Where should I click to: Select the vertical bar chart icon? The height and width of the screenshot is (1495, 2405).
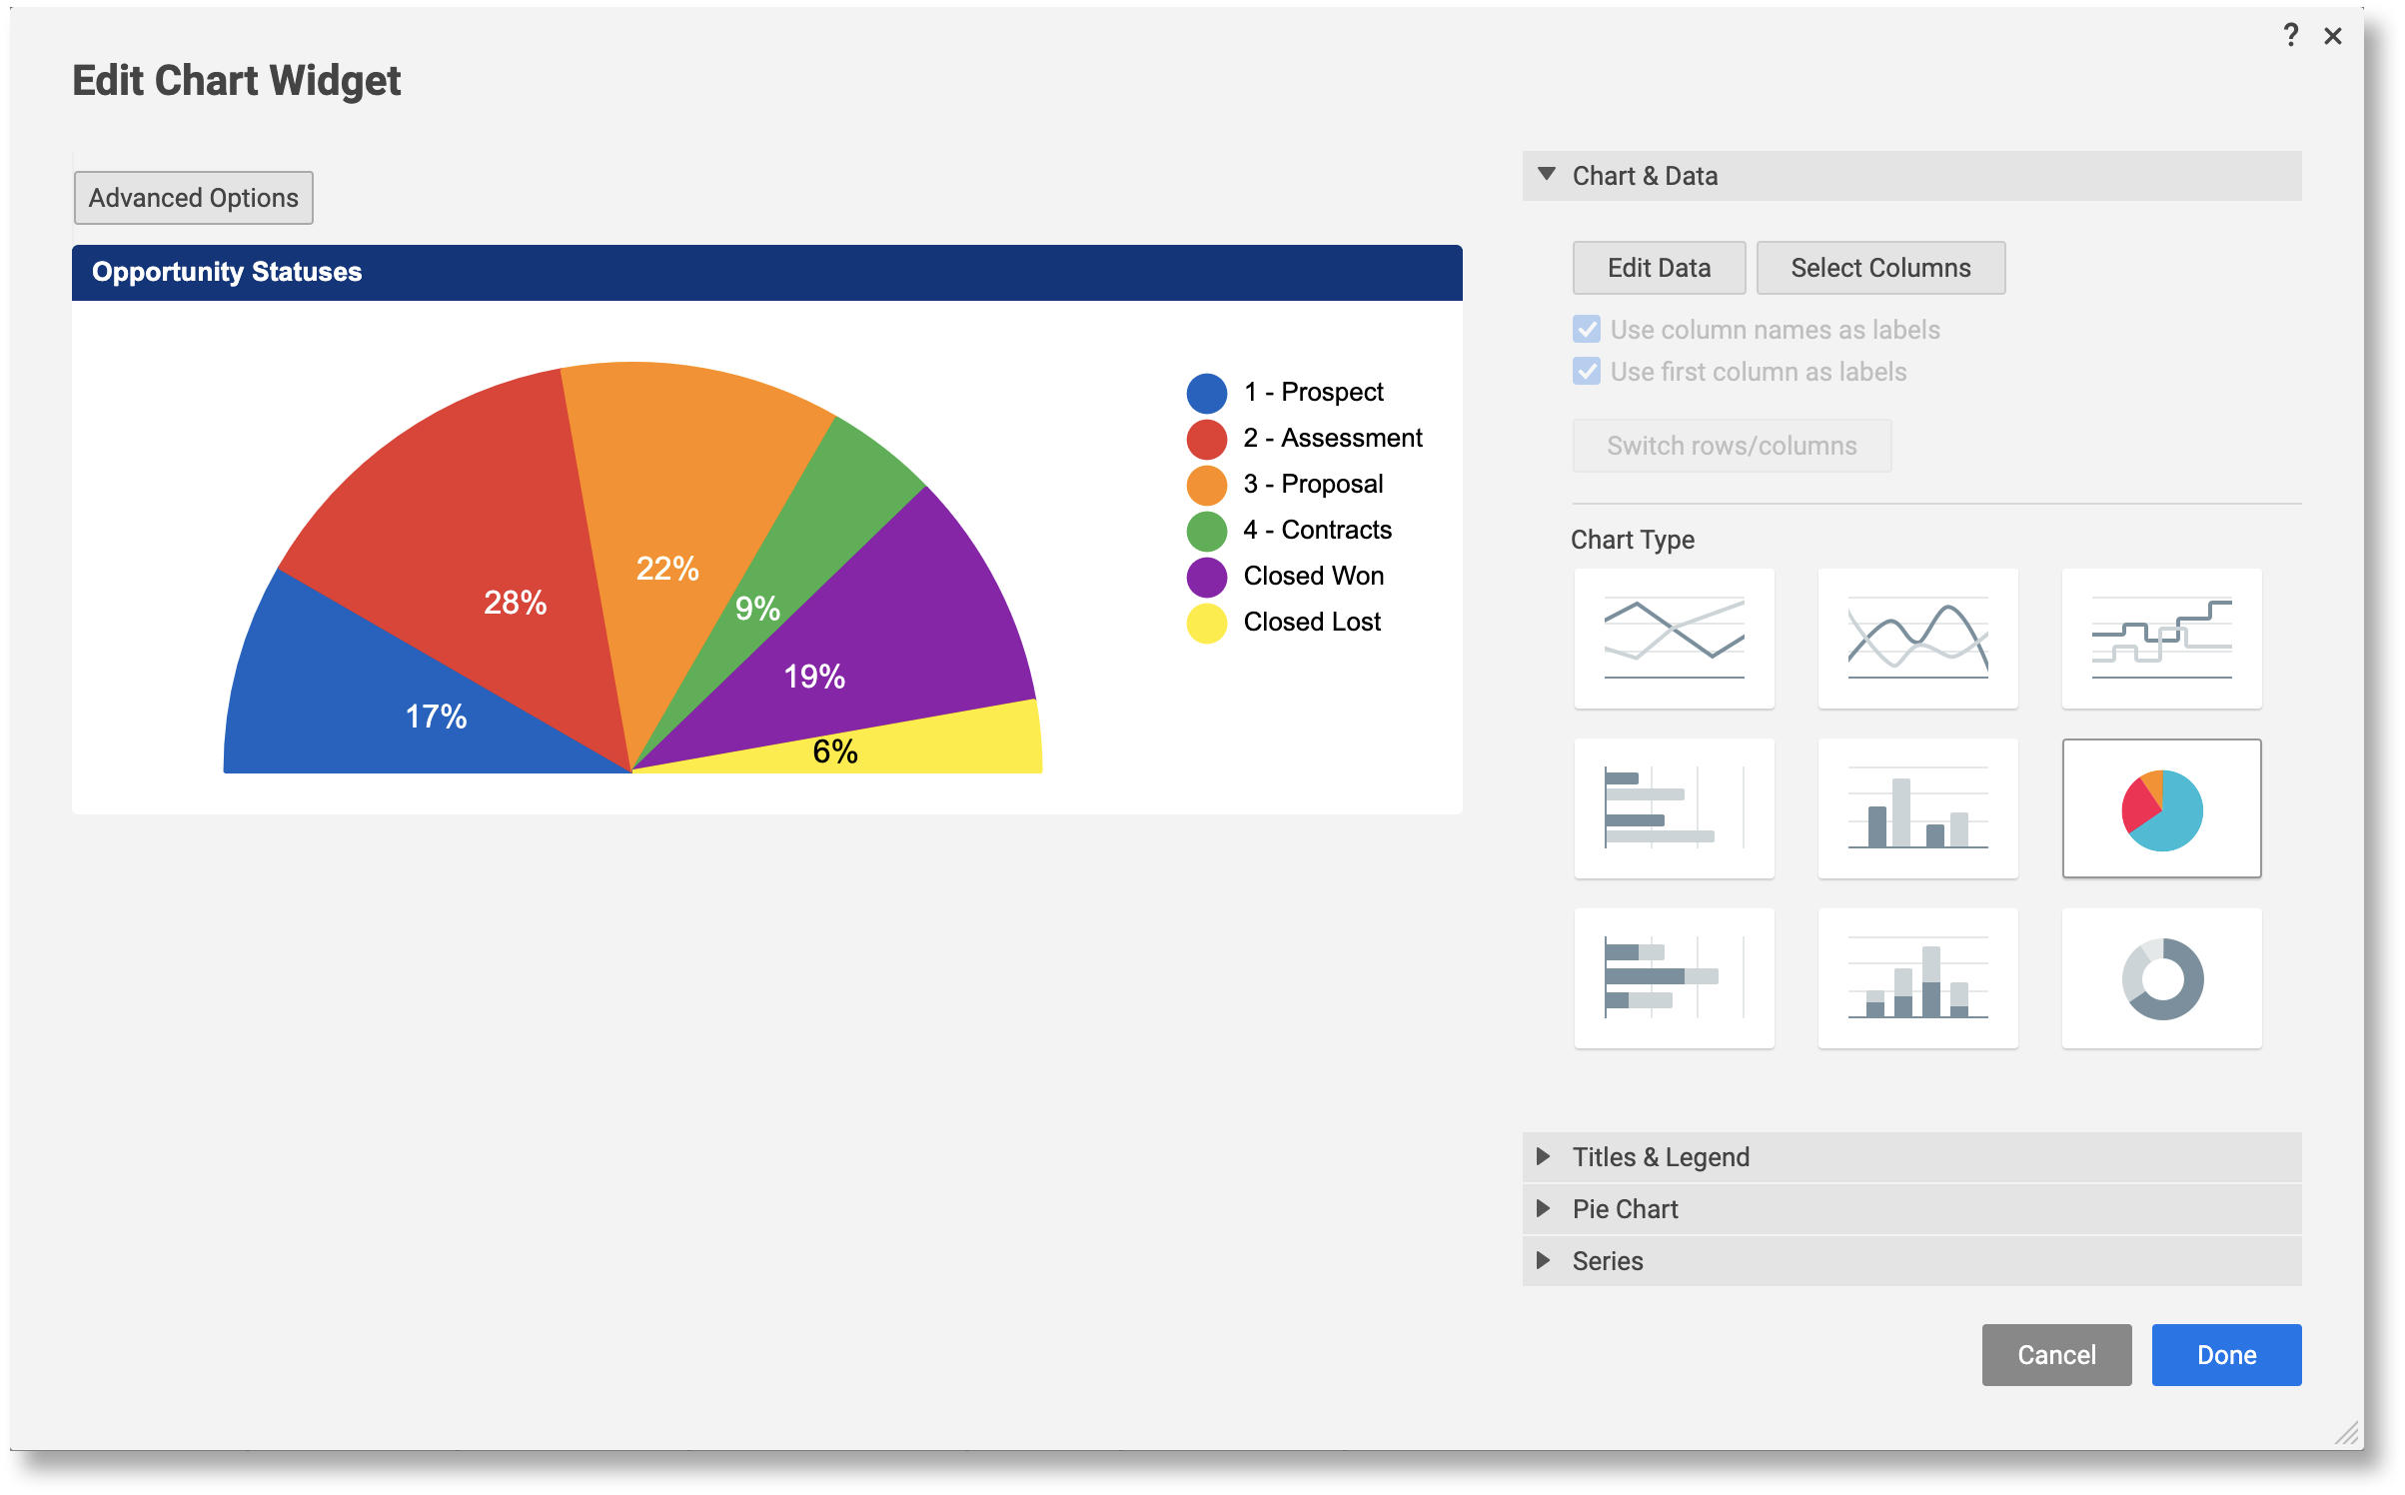[1916, 807]
